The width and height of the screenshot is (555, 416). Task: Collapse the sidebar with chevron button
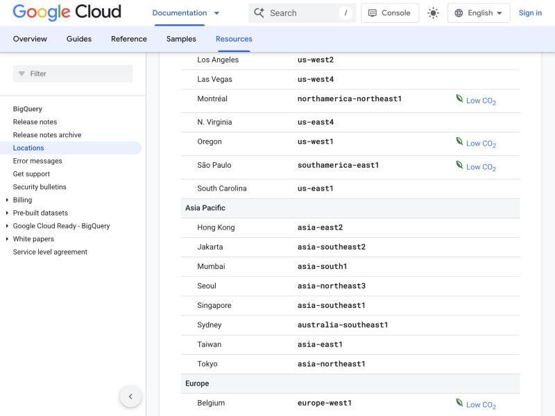click(130, 396)
